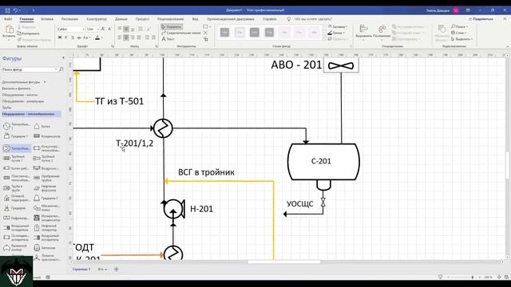Open font color picker
Screen dimensions: 511x287
coord(98,37)
